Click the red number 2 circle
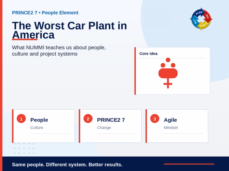229x171 pixels. [x=88, y=119]
